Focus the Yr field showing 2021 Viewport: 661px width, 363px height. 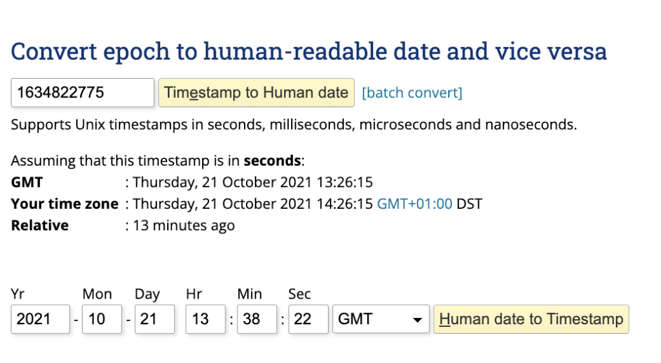(x=40, y=319)
